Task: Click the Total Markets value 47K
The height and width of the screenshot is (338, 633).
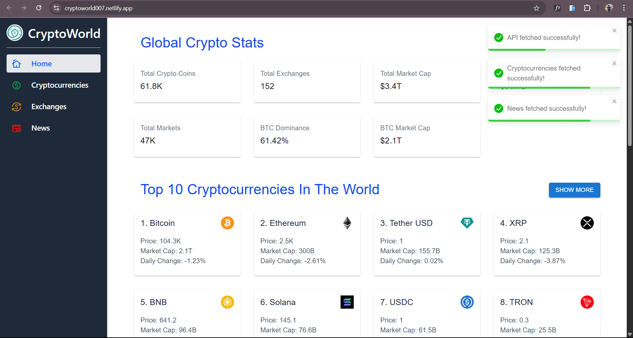Action: (x=148, y=141)
